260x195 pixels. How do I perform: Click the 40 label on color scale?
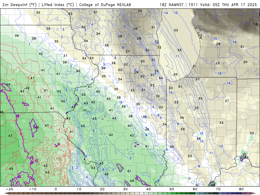click(149, 189)
